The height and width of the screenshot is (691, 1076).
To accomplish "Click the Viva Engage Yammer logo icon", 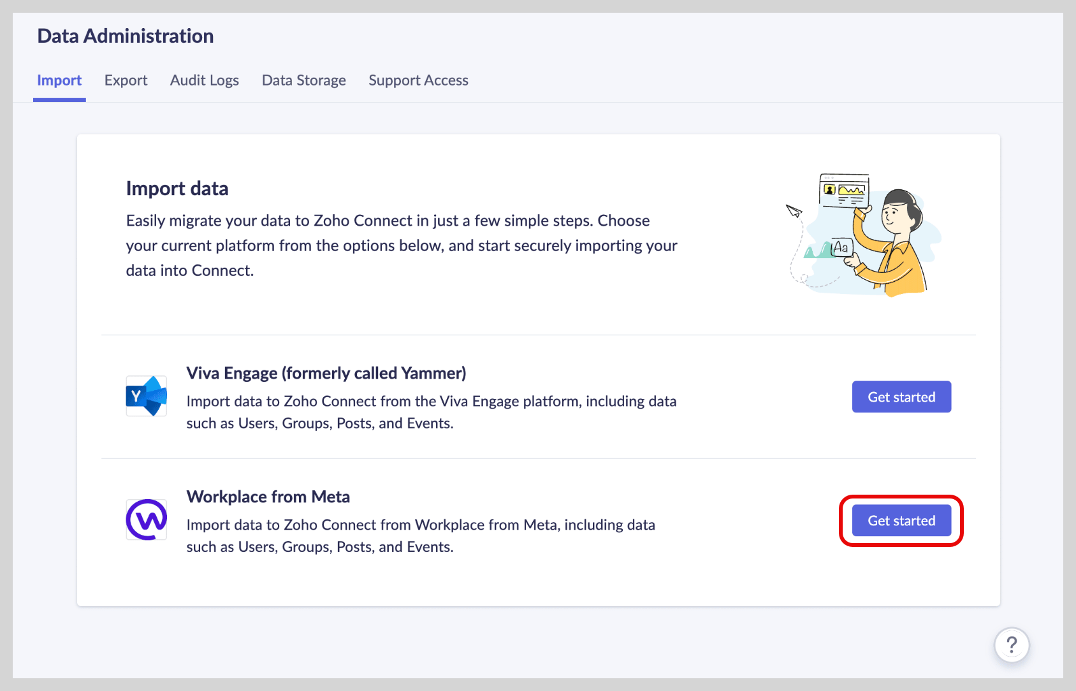I will 146,396.
